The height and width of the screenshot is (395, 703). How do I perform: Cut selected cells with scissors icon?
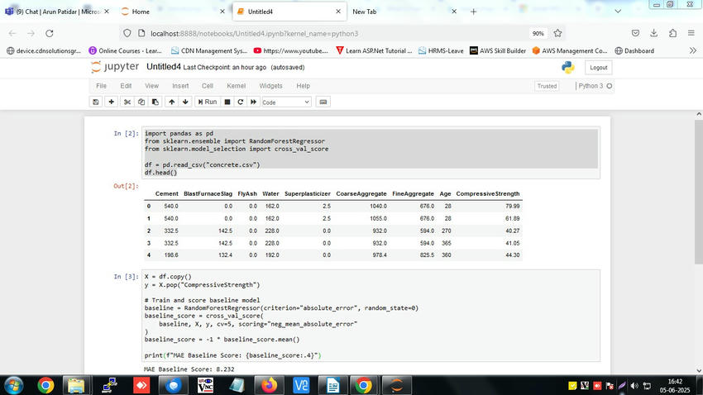(x=127, y=102)
